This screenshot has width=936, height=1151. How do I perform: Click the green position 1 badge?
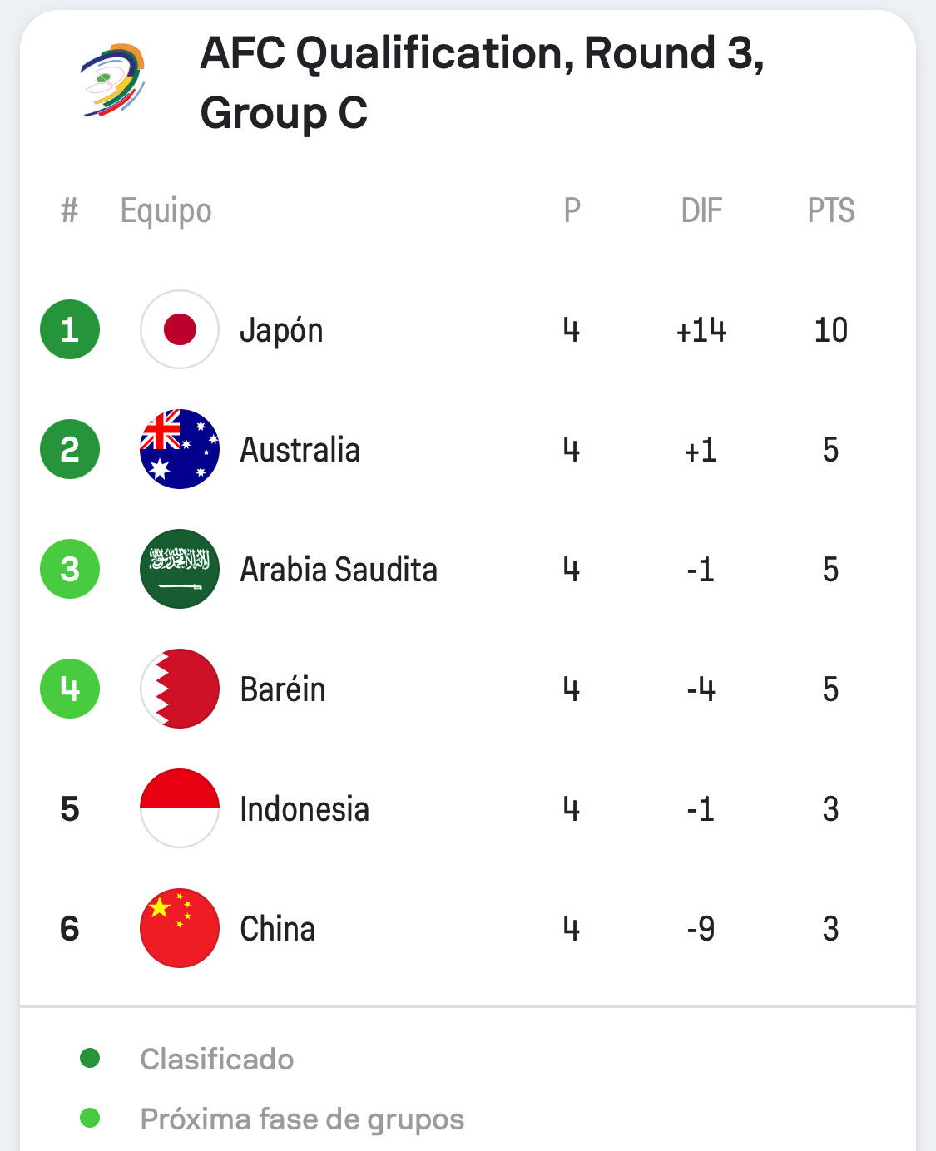click(70, 329)
